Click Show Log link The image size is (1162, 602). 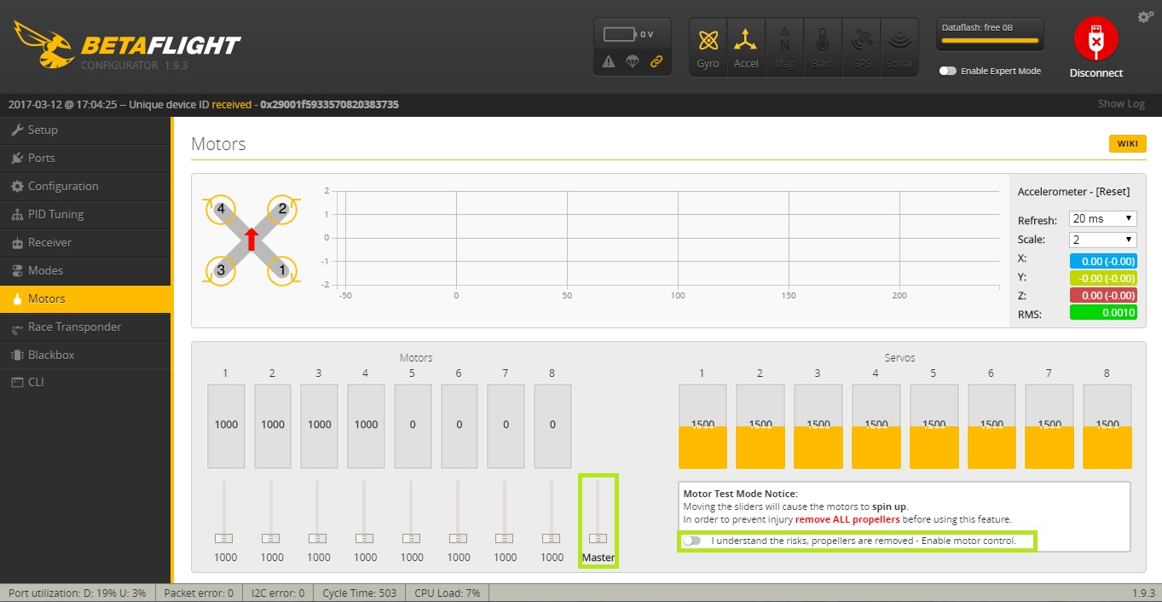(1121, 104)
